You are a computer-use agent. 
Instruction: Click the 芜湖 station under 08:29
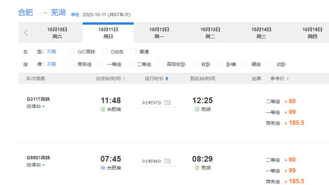206,168
